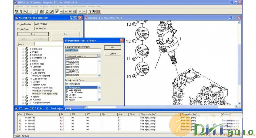
Task: Open the Process menu
Action: coord(34,7)
